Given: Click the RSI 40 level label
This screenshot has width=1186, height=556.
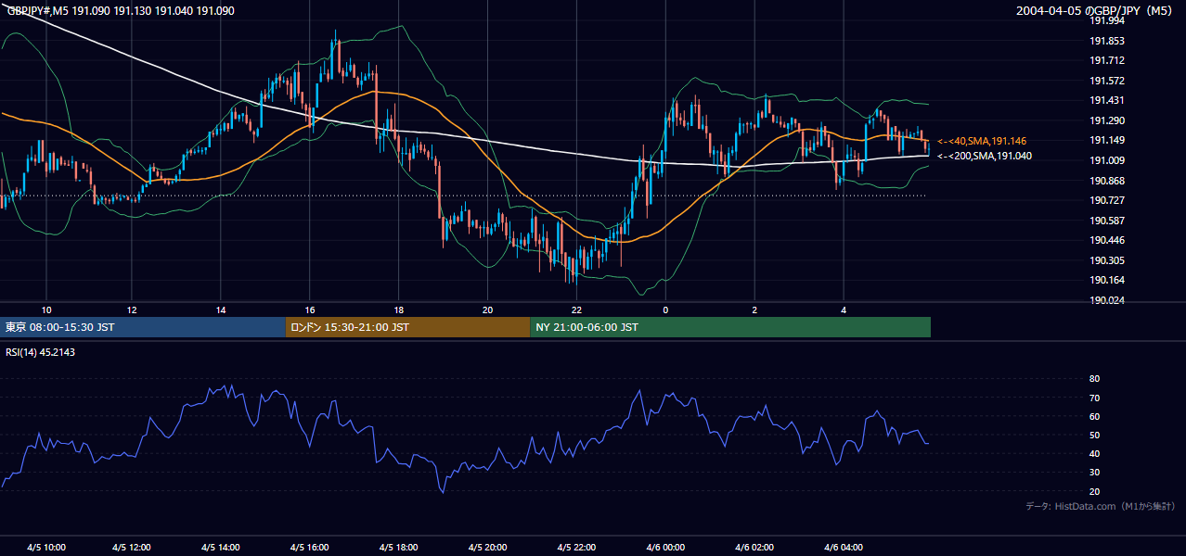Looking at the screenshot, I should (x=1095, y=453).
